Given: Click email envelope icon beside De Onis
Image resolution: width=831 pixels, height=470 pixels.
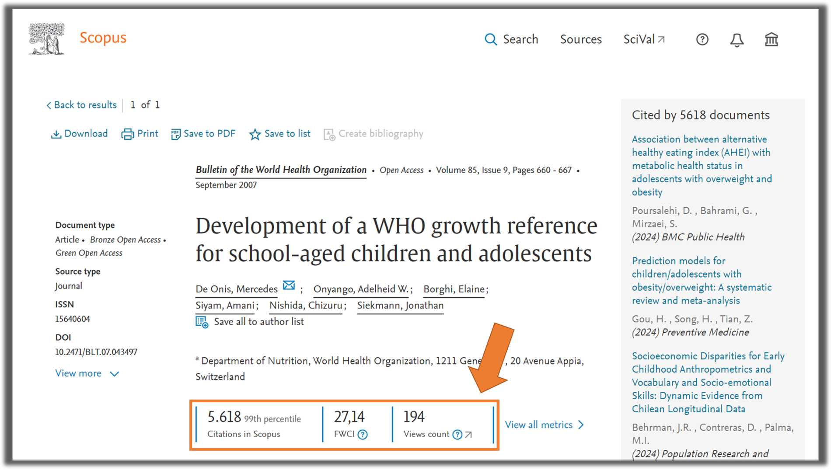Looking at the screenshot, I should pos(289,285).
